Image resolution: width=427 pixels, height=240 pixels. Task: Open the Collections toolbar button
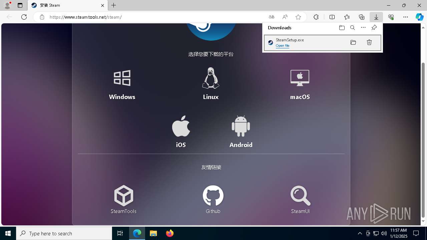[x=362, y=17]
